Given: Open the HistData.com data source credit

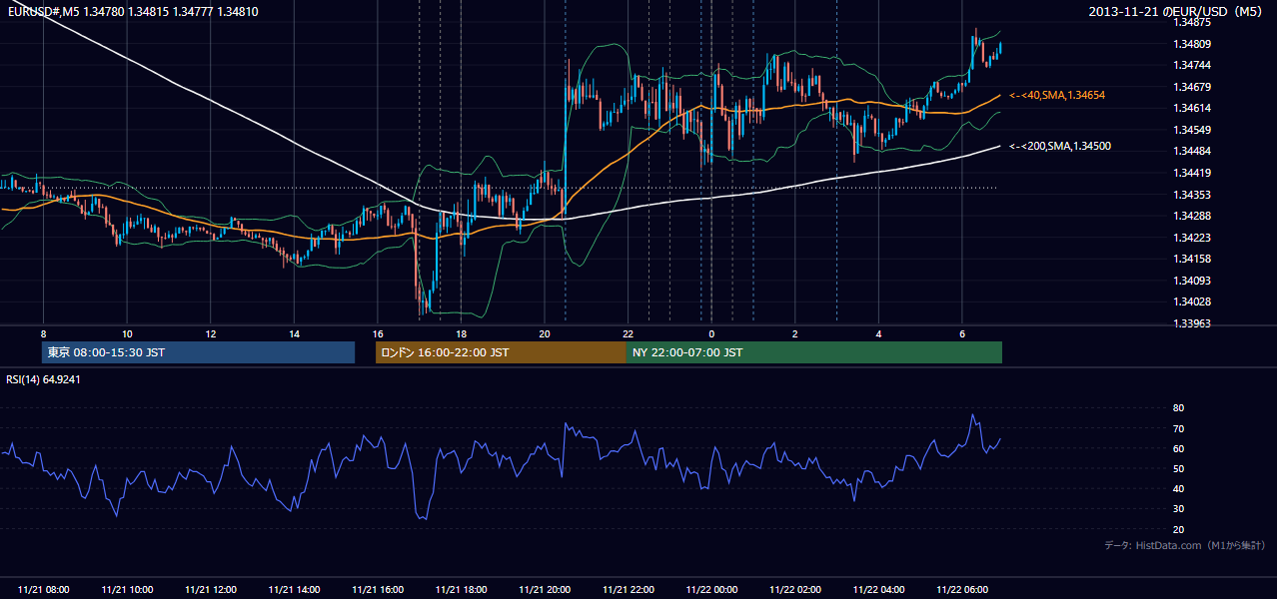Looking at the screenshot, I should tap(1185, 545).
